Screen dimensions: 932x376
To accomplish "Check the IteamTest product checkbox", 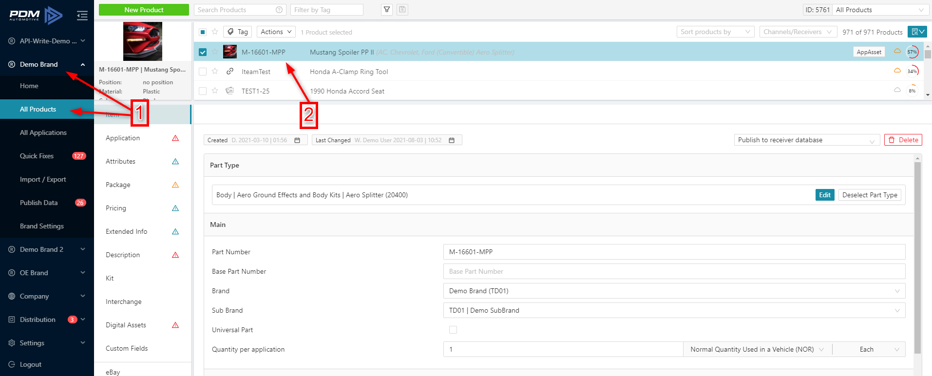I will click(x=203, y=72).
